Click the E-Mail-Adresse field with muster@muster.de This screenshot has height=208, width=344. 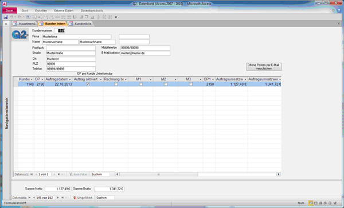[x=145, y=53]
